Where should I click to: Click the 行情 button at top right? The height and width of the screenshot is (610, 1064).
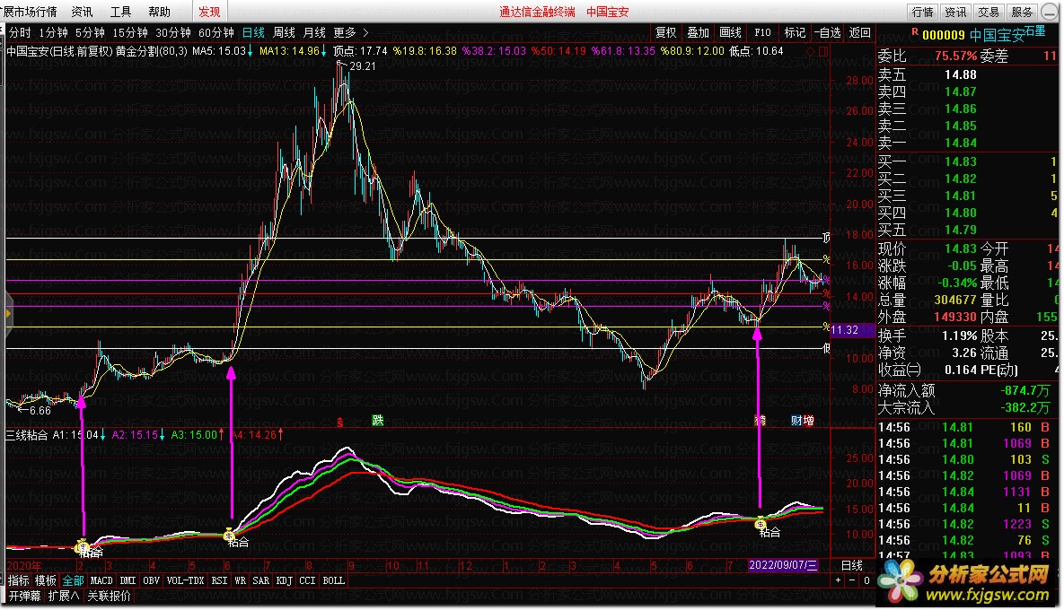coord(923,13)
